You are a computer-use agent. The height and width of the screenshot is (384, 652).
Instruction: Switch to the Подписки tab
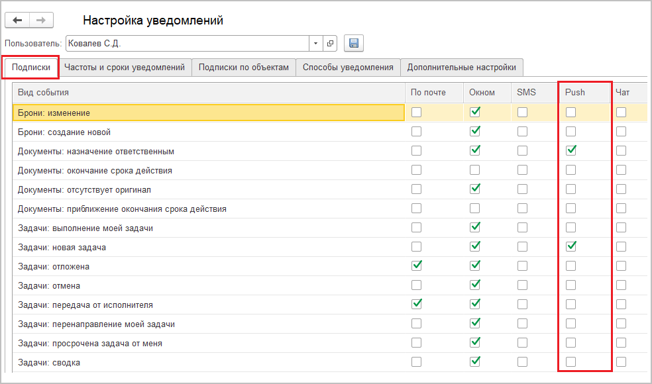coord(31,67)
